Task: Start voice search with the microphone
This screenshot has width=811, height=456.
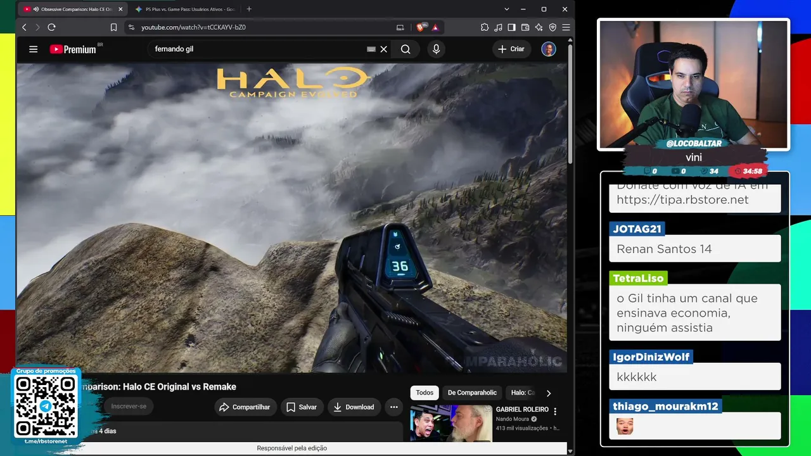Action: tap(436, 49)
